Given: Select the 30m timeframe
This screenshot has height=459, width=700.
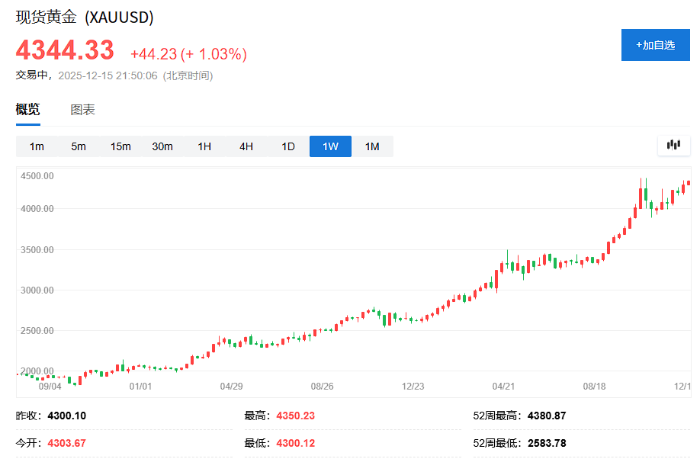Looking at the screenshot, I should [162, 146].
